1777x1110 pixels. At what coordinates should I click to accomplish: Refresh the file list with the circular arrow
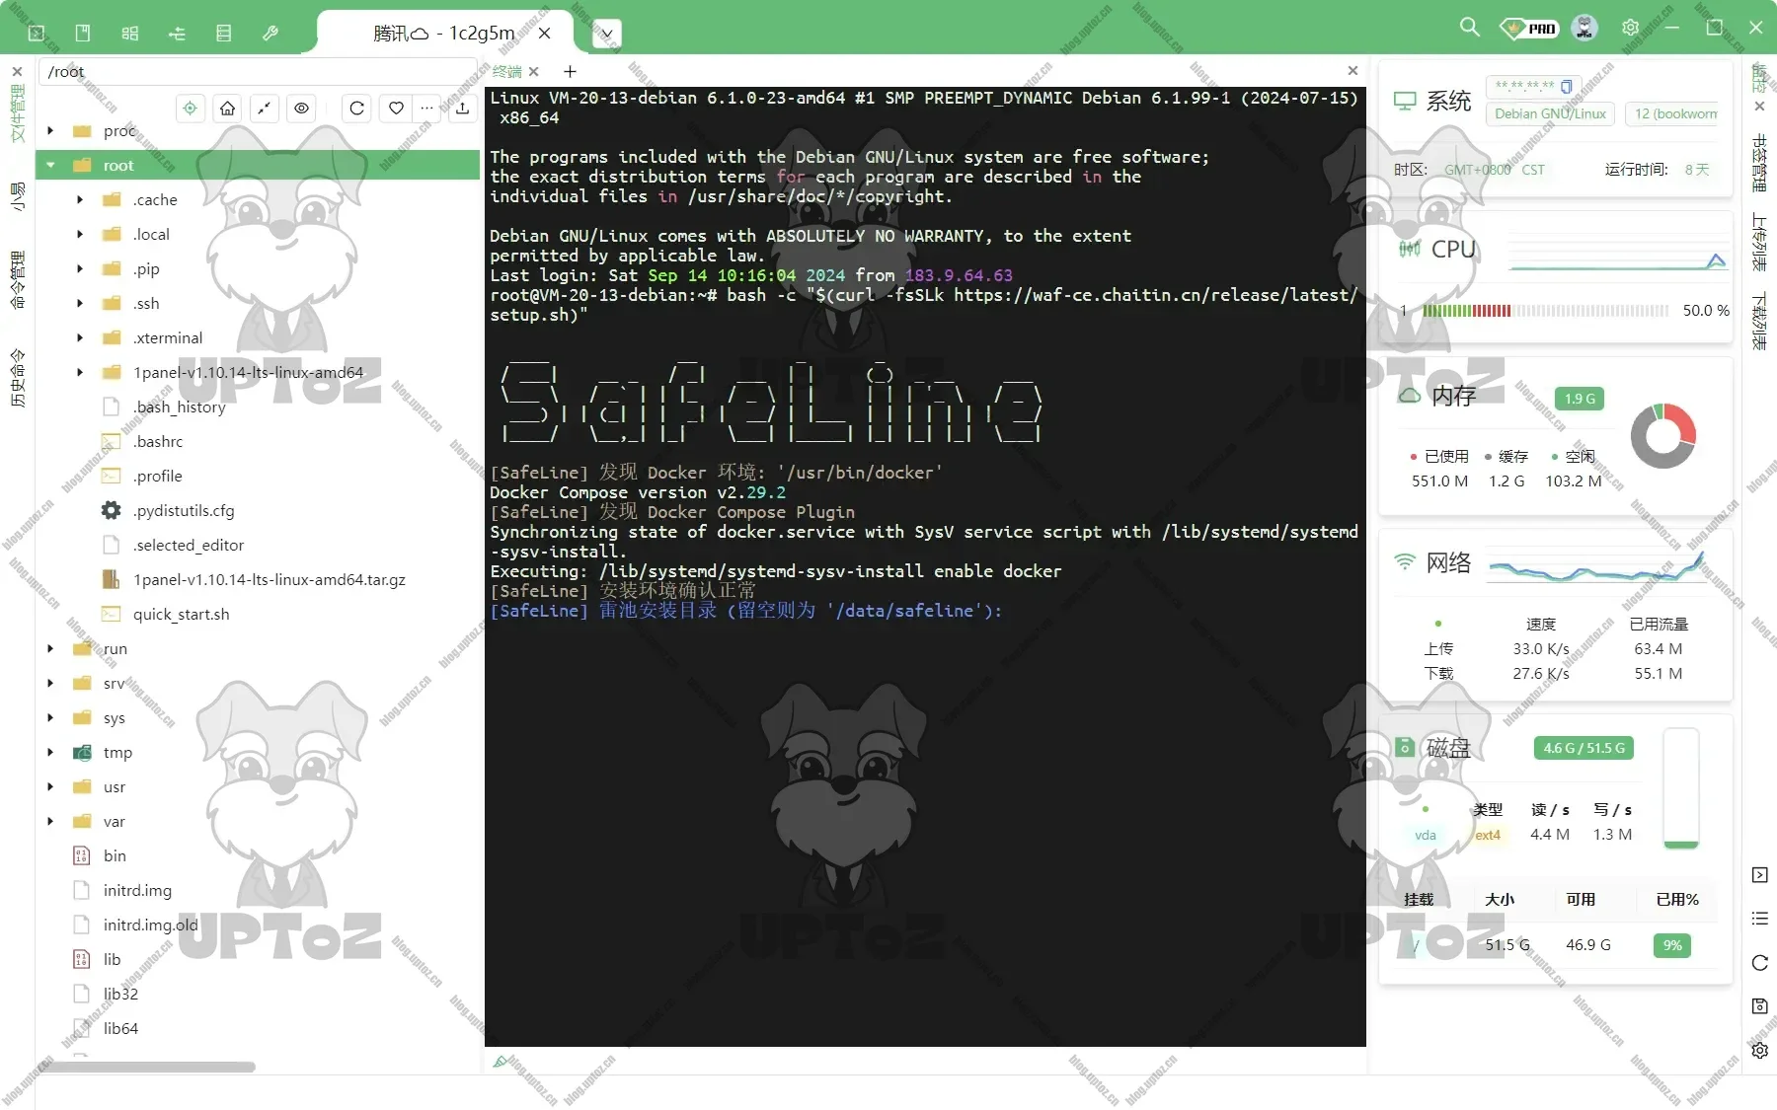pos(357,109)
